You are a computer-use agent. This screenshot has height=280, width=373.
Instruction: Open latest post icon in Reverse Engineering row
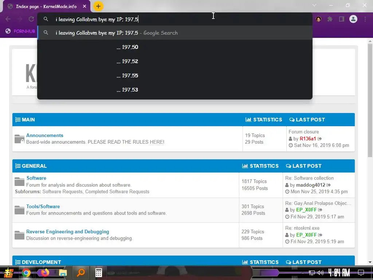click(320, 235)
